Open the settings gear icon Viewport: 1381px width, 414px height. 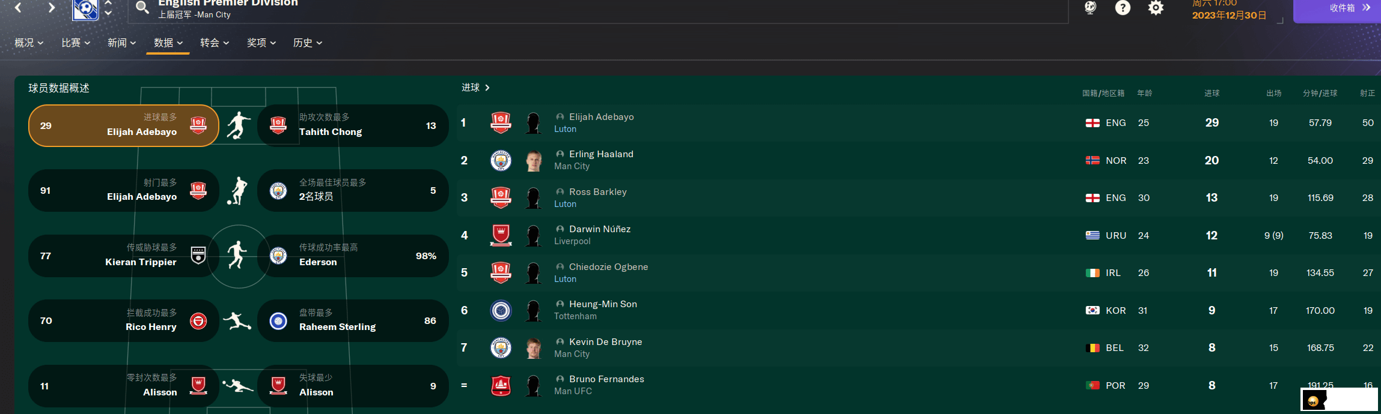tap(1155, 8)
